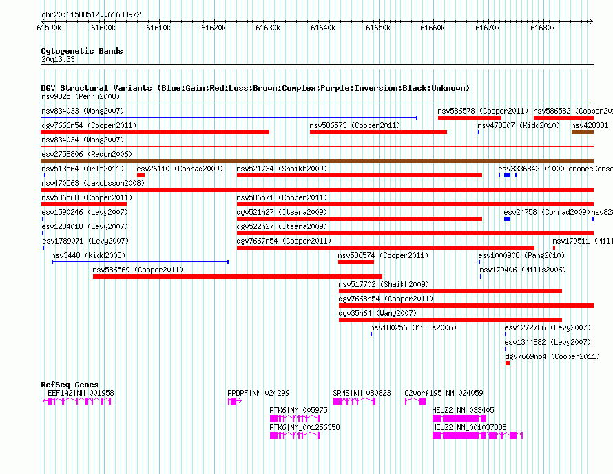613x474 pixels.
Task: Open the nsv586569 (Cooper2011) label
Action: [x=138, y=270]
